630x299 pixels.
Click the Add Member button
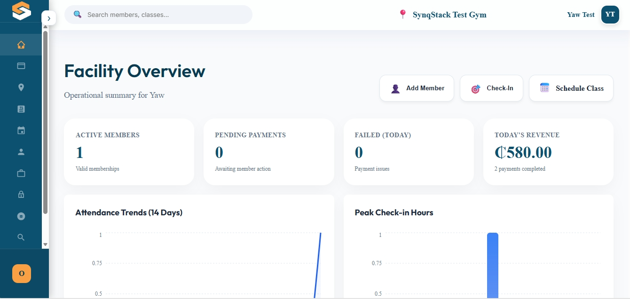417,88
